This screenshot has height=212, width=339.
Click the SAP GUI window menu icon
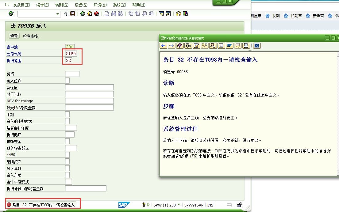point(7,5)
